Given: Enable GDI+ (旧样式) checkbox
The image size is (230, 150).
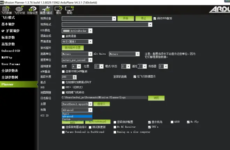Looking at the screenshot, I should [63, 87].
